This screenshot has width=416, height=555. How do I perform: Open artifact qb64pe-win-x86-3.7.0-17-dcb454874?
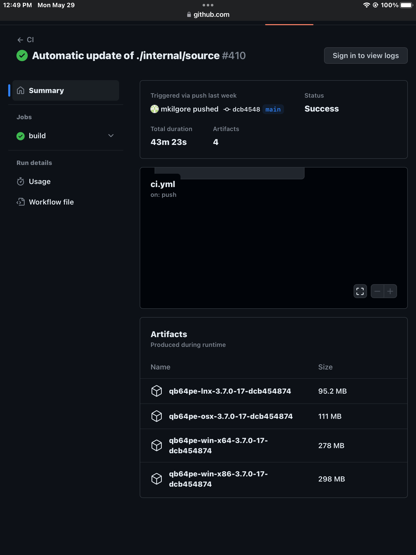click(x=218, y=479)
